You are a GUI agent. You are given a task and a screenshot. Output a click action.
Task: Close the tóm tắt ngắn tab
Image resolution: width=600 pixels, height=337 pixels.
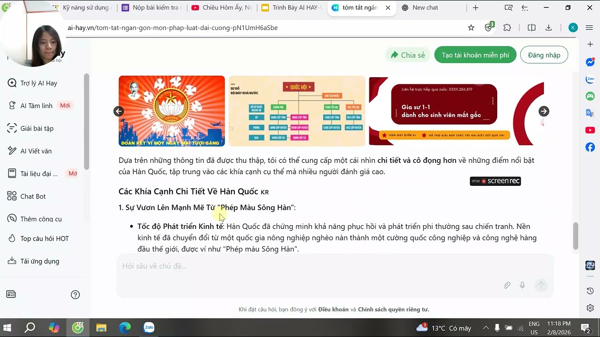388,7
